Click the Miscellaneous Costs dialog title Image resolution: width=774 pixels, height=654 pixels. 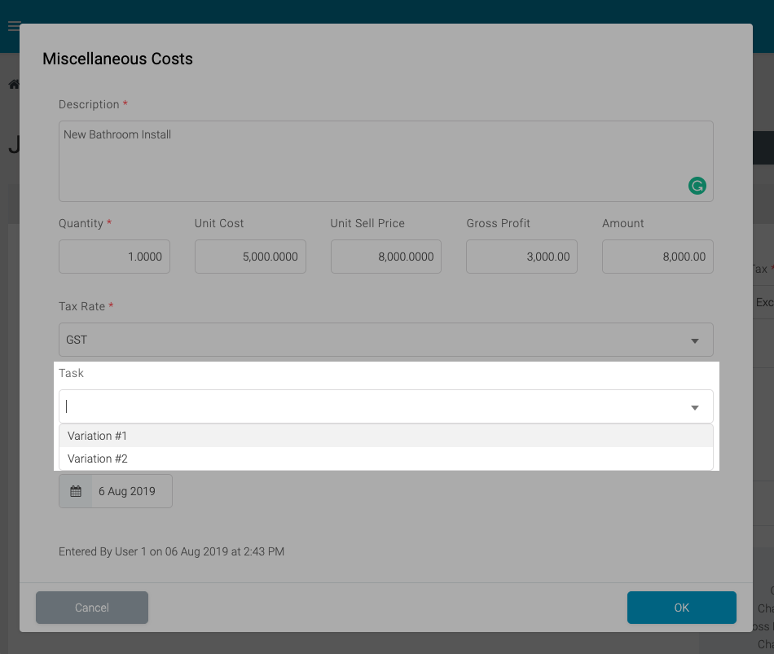click(117, 59)
